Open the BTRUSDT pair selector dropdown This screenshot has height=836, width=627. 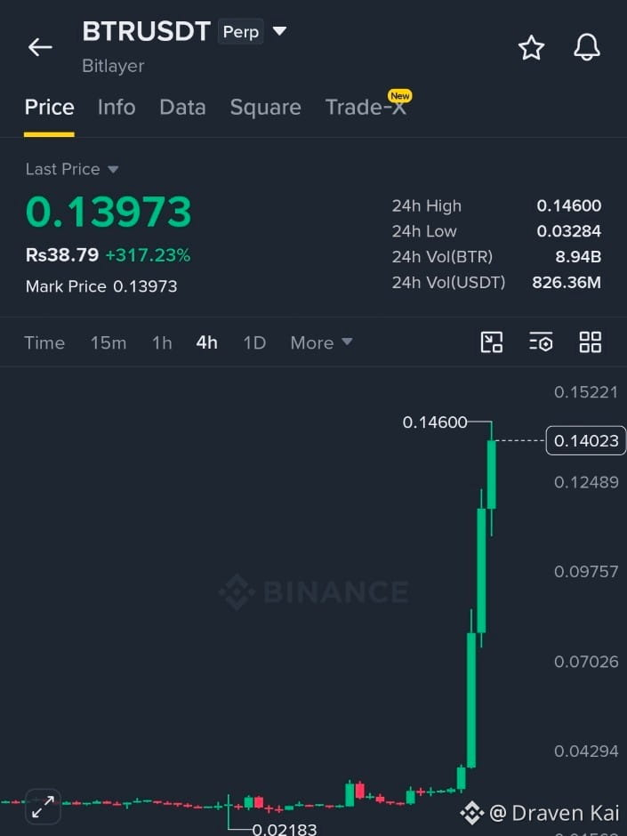click(x=279, y=31)
